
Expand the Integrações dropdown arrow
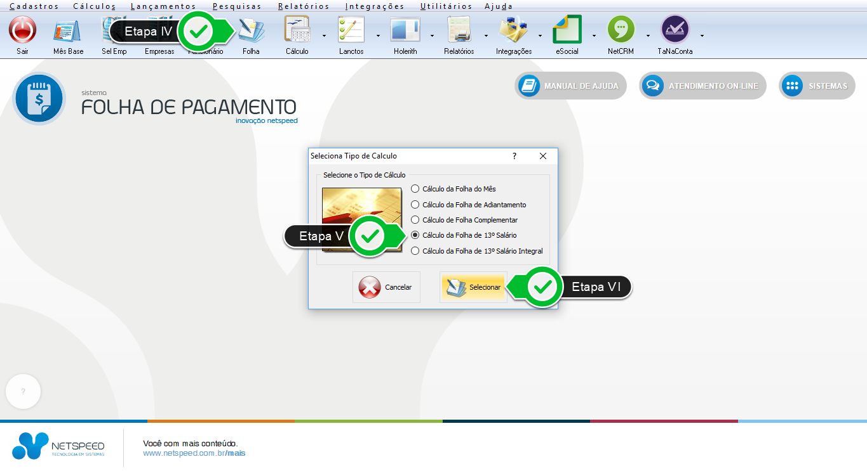point(540,35)
